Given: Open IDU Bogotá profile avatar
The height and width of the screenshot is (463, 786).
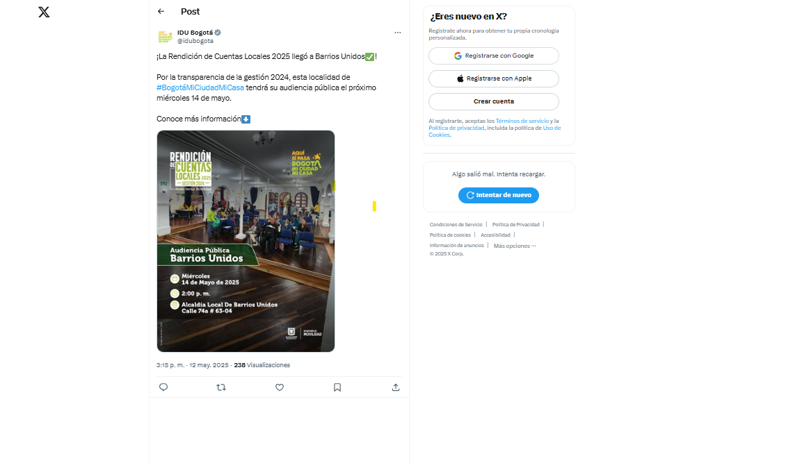Looking at the screenshot, I should coord(165,37).
